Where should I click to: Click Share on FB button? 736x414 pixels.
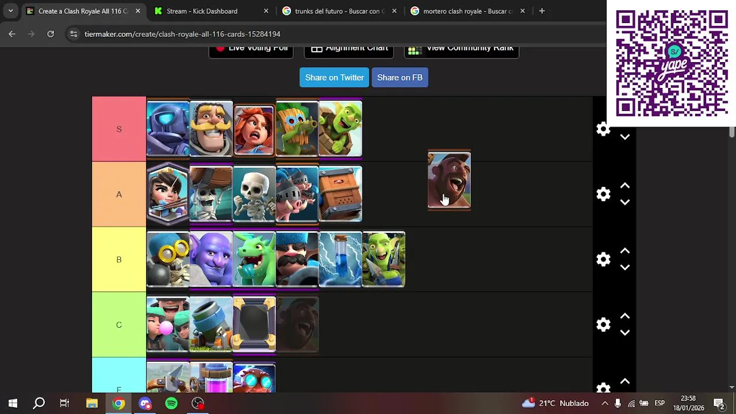point(400,78)
